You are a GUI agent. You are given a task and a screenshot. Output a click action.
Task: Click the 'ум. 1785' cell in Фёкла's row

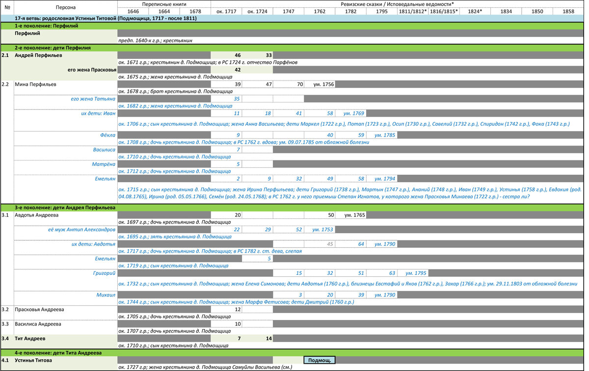coord(381,135)
